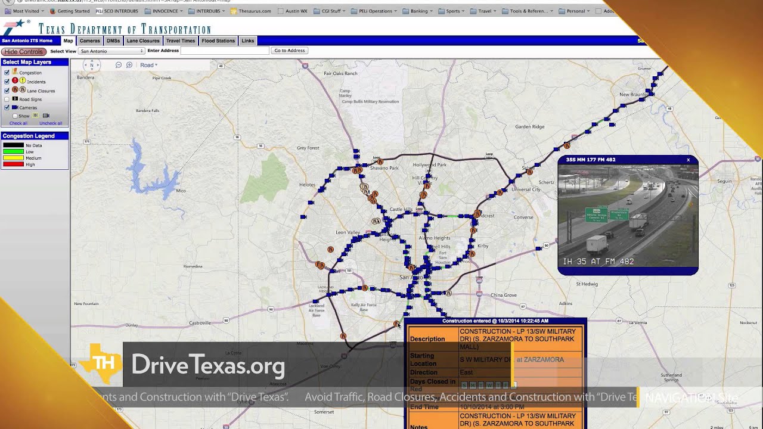
Task: Click the IH 35 at FM 482 camera image
Action: [628, 215]
